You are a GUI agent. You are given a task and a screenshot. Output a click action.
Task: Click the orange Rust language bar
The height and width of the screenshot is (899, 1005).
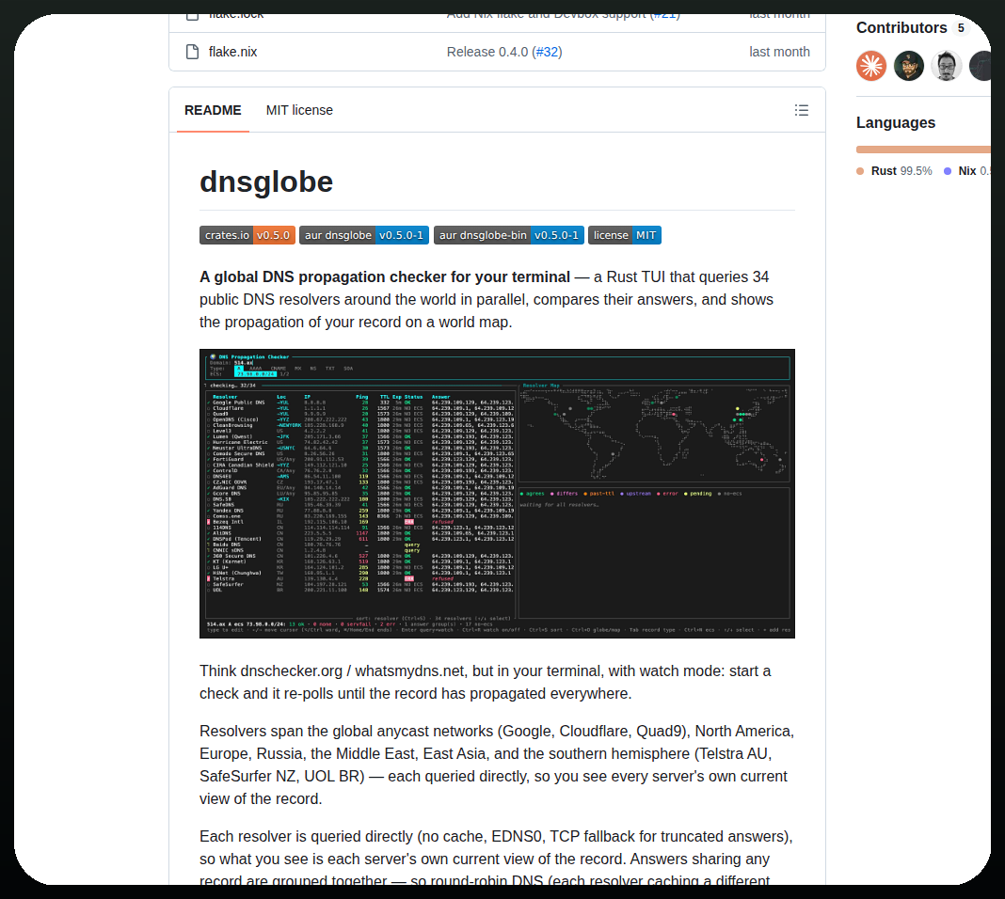(923, 150)
